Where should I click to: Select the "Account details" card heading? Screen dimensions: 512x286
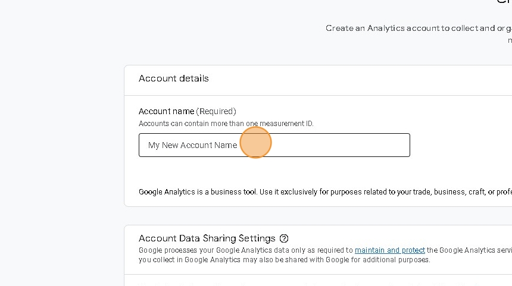(x=174, y=78)
